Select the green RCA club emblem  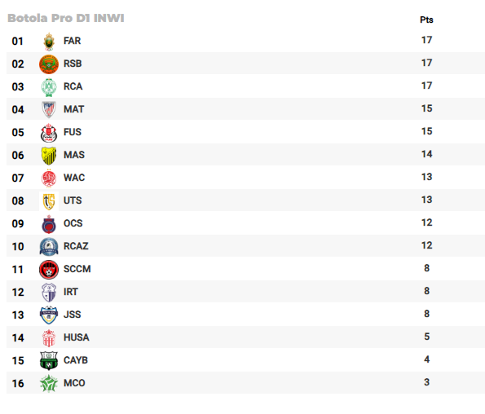tap(49, 87)
